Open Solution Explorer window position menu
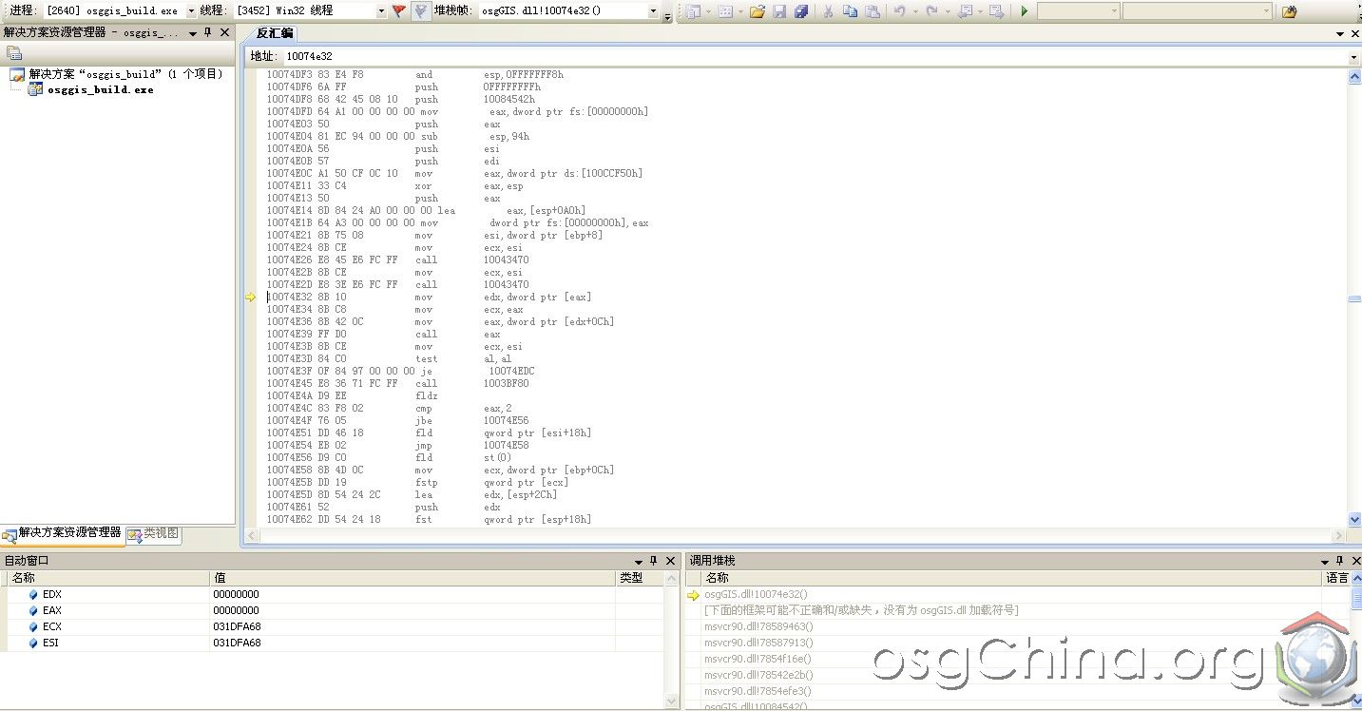This screenshot has width=1362, height=711. [x=192, y=32]
